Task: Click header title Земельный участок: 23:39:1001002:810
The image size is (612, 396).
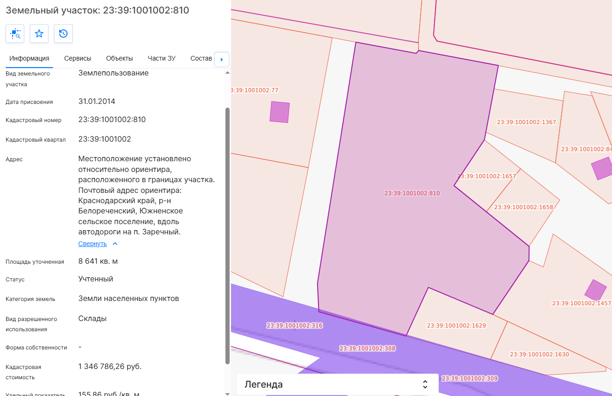Action: 97,10
